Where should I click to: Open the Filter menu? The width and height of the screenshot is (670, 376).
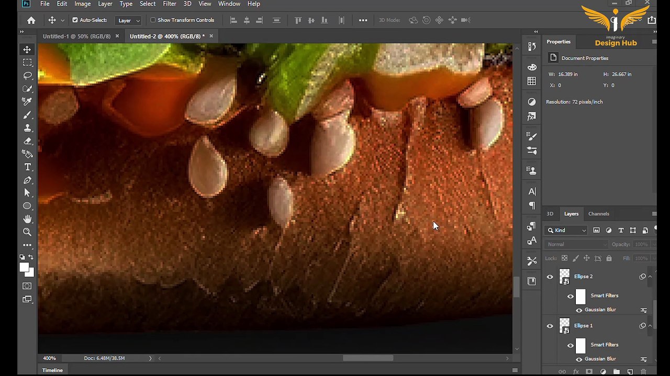[170, 4]
